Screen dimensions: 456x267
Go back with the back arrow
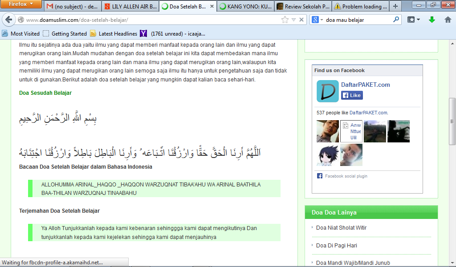[9, 20]
